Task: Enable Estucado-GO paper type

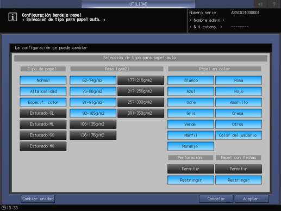Action: 43,135
